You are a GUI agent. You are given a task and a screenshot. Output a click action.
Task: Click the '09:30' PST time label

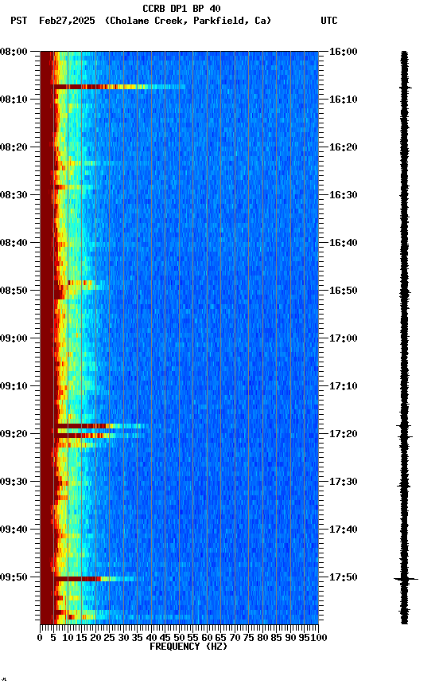pos(14,482)
